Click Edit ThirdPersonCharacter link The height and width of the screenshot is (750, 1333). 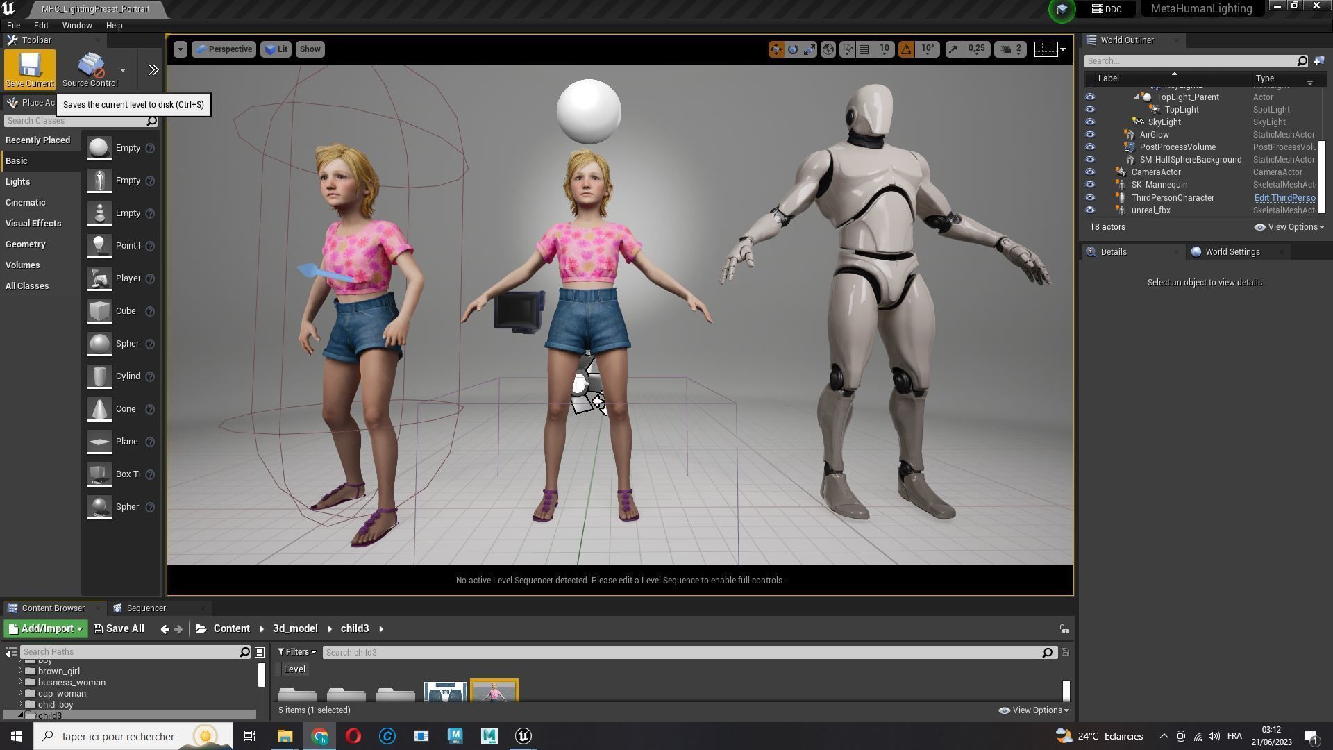tap(1284, 198)
